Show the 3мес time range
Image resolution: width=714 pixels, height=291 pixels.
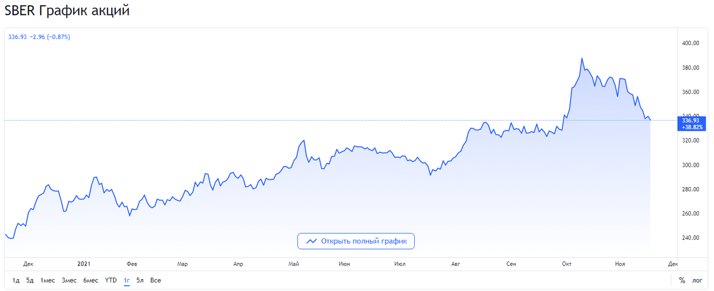click(69, 280)
